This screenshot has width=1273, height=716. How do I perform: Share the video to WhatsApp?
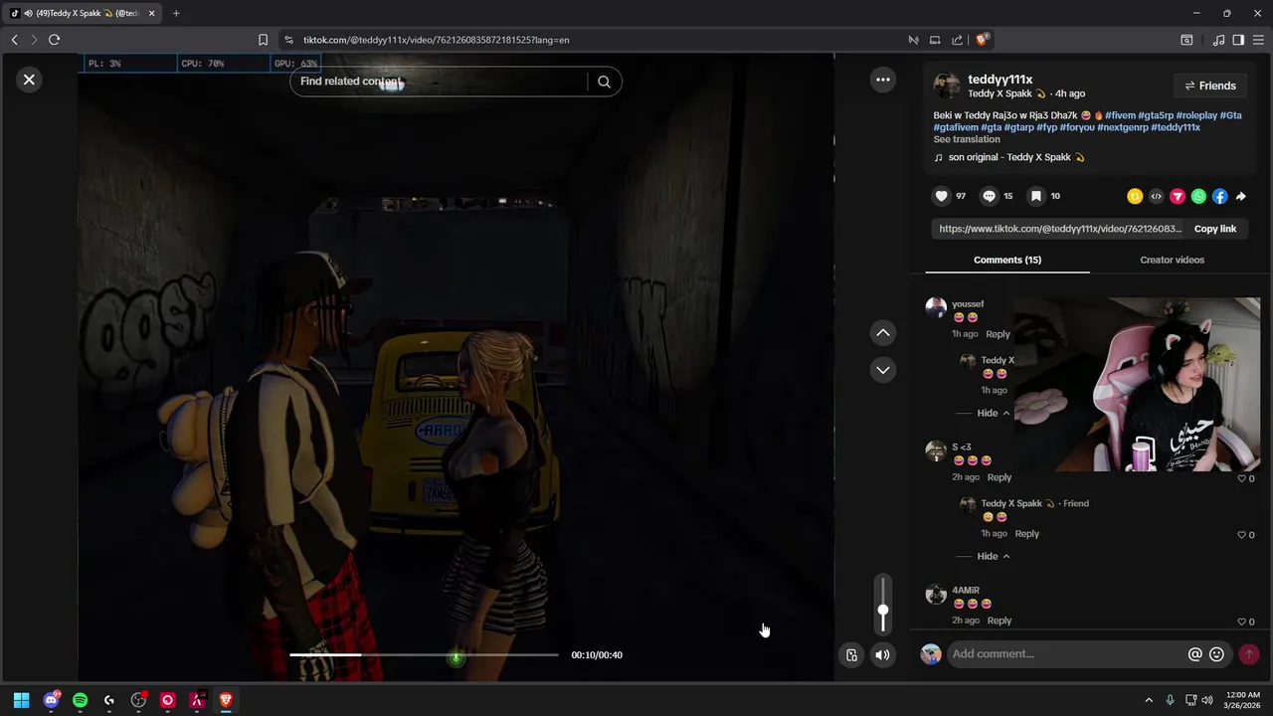click(x=1198, y=197)
